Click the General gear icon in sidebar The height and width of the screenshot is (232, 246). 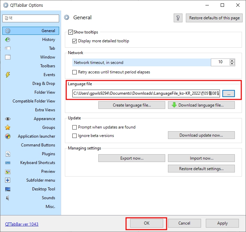(8, 31)
